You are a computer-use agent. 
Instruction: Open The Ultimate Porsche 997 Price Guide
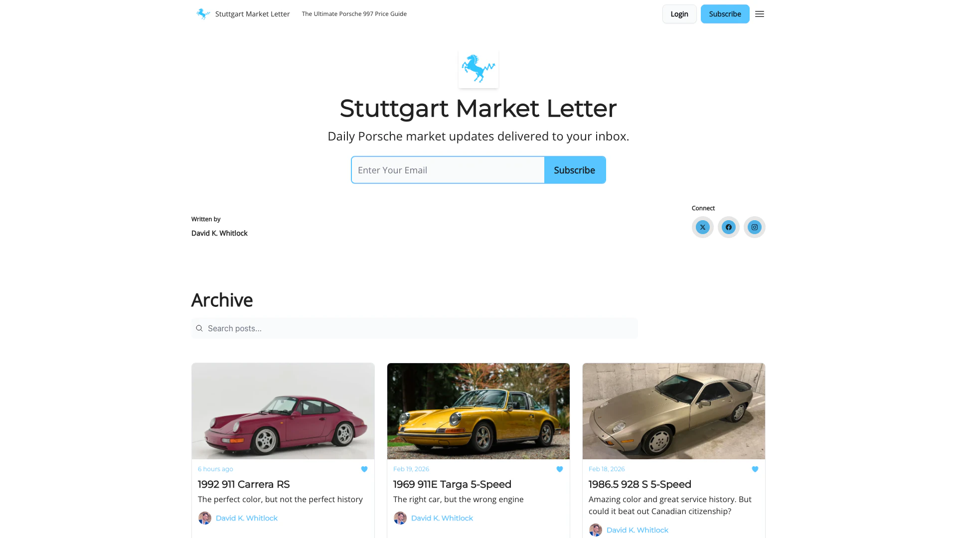pyautogui.click(x=354, y=14)
